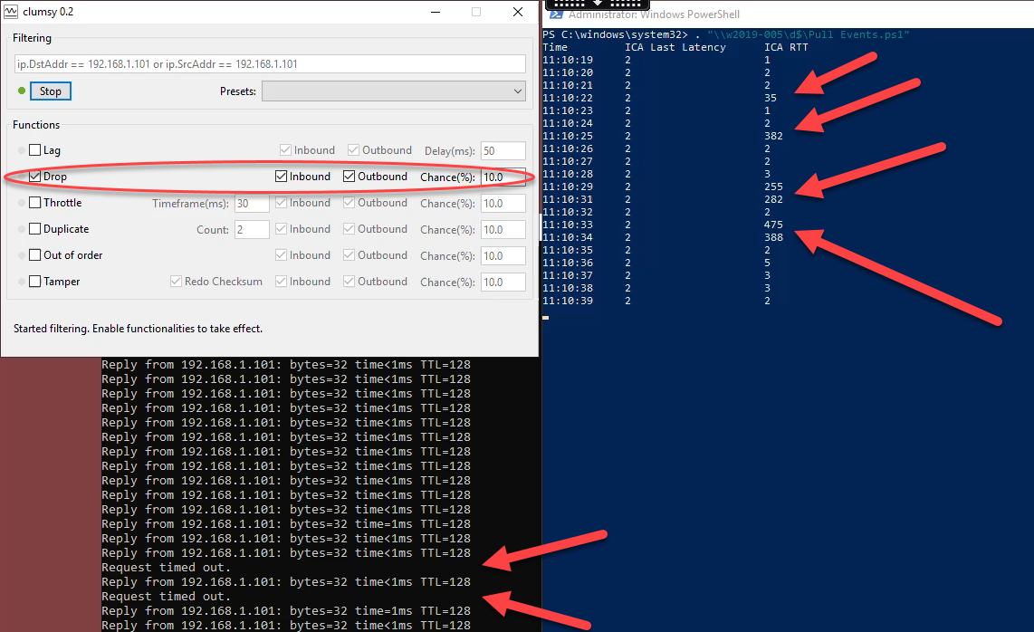
Task: Click the Tamper Chance(%) field
Action: tap(503, 282)
